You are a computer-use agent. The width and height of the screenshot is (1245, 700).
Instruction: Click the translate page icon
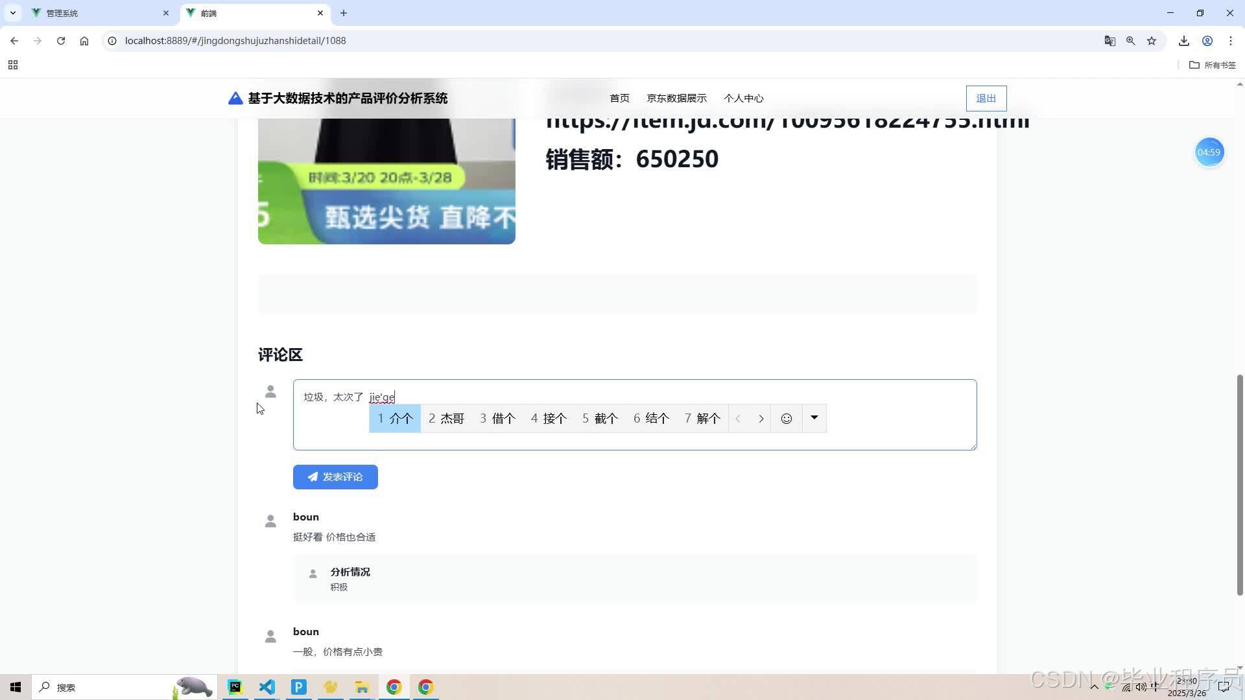tap(1110, 40)
